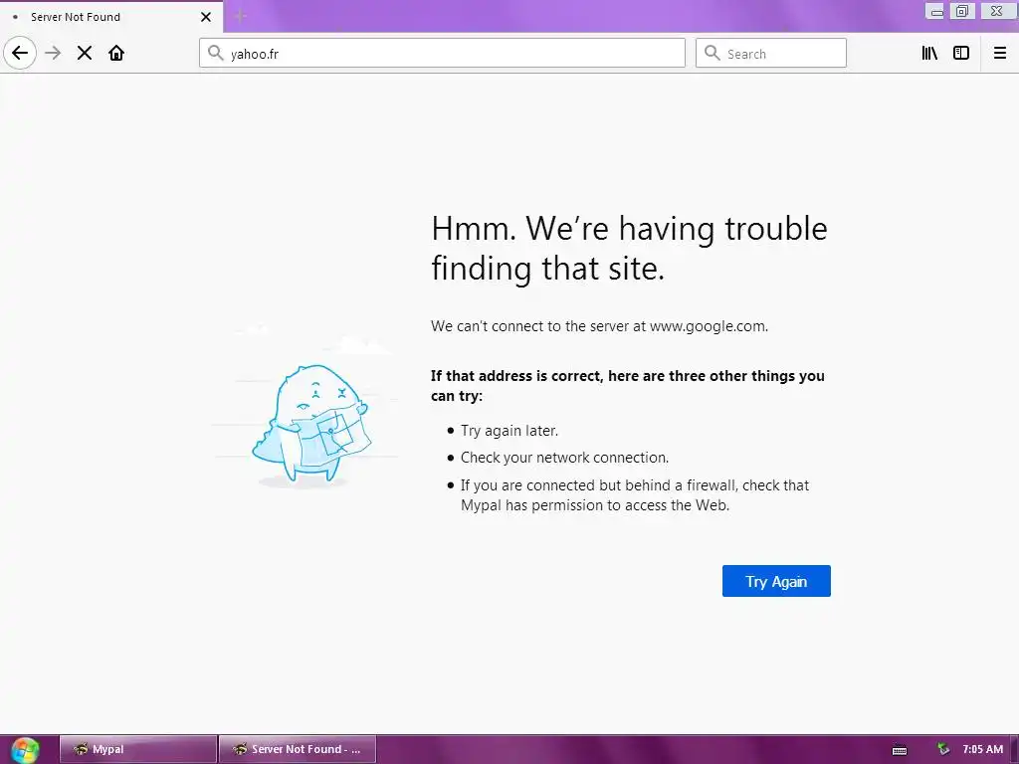Image resolution: width=1019 pixels, height=764 pixels.
Task: Click the 'If that address is correct' line
Action: point(628,386)
